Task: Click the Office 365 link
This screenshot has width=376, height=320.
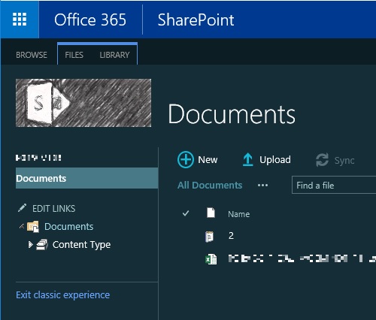Action: (90, 20)
